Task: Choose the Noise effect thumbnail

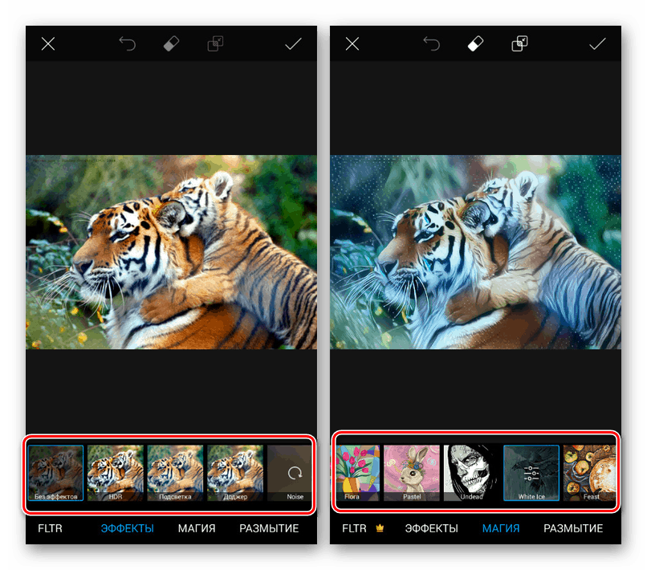Action: point(290,473)
